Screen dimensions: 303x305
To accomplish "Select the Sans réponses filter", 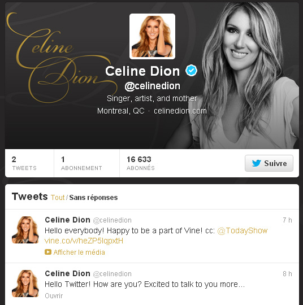I will pyautogui.click(x=93, y=198).
